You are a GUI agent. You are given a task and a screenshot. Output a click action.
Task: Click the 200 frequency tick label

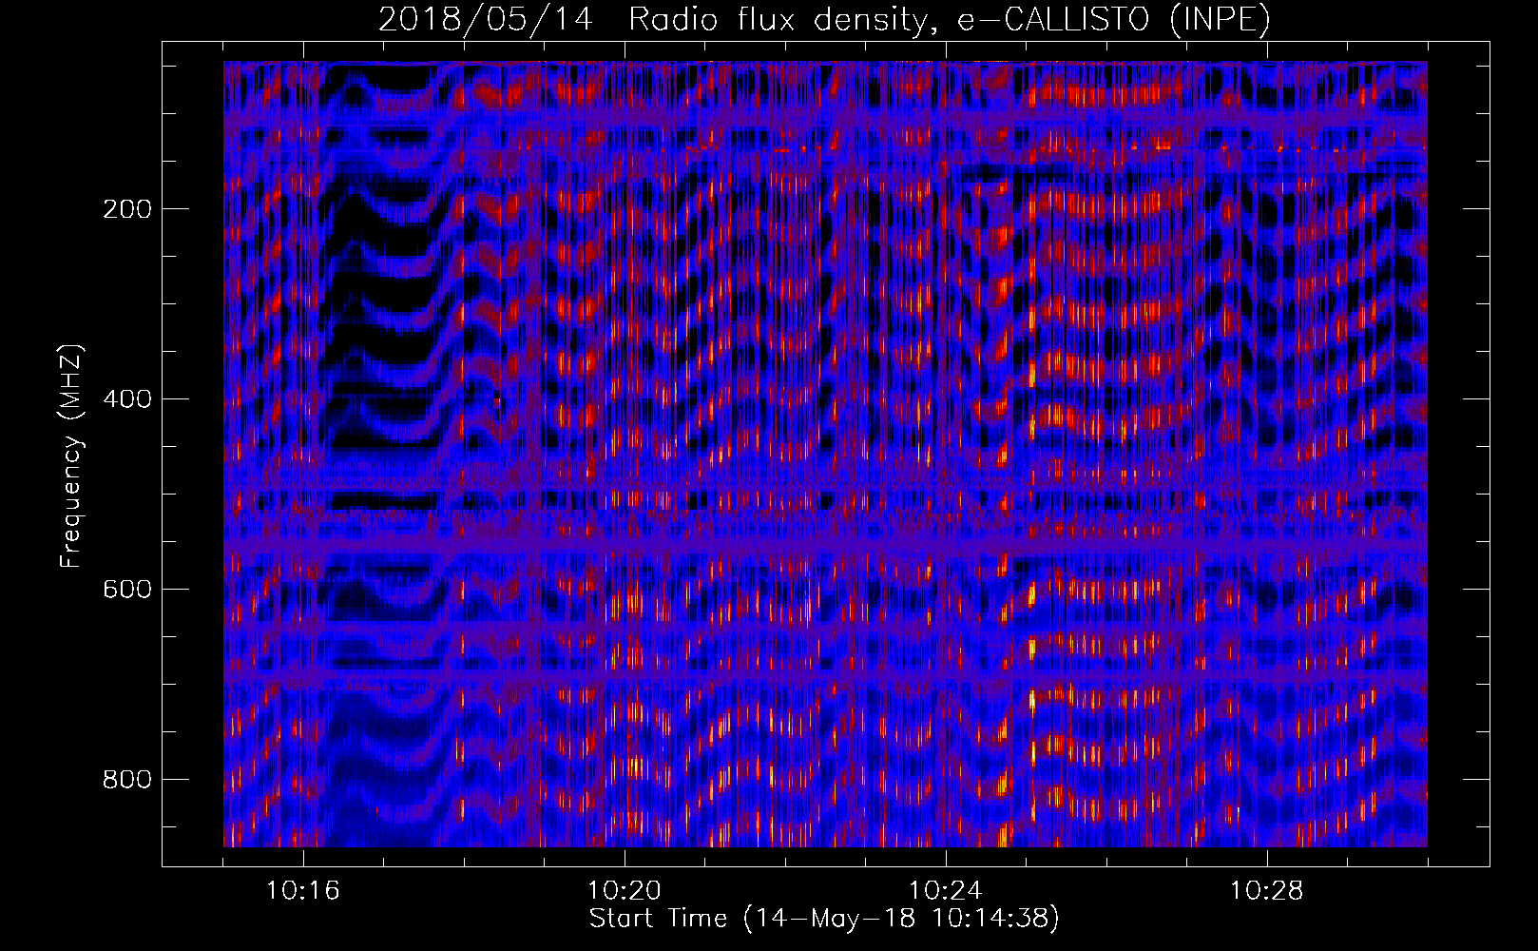coord(127,209)
